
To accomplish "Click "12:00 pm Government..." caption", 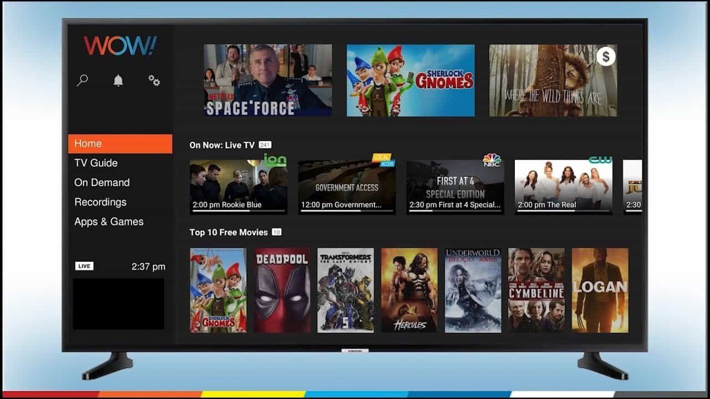I will point(341,204).
